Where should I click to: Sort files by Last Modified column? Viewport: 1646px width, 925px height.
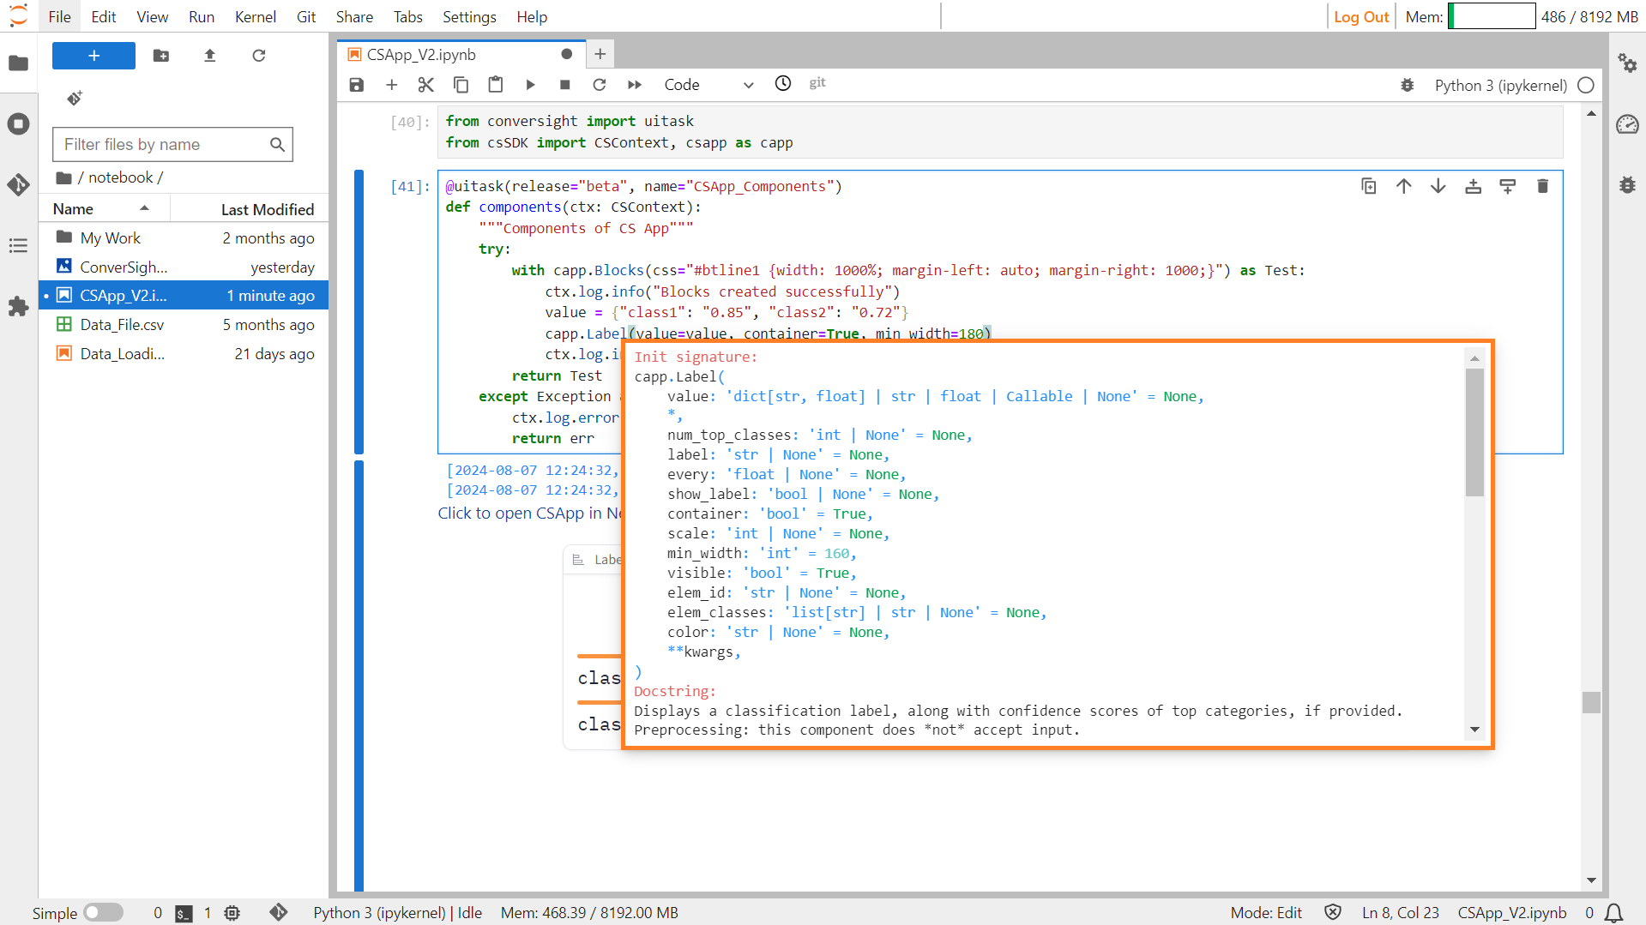[250, 208]
